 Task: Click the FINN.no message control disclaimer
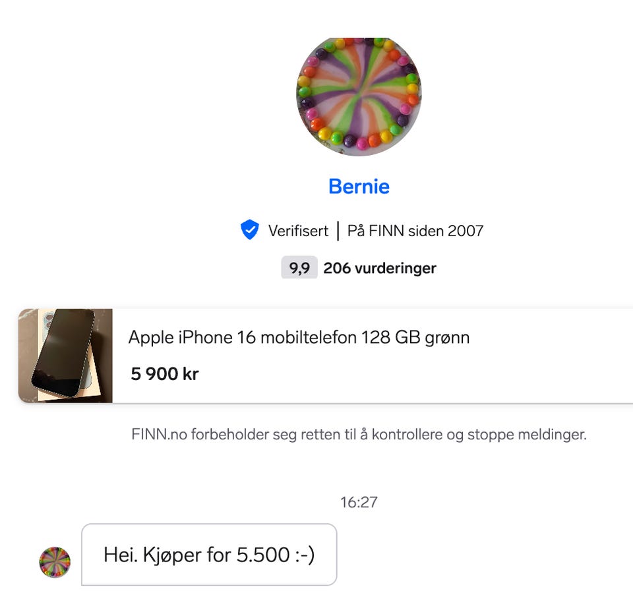coord(359,435)
